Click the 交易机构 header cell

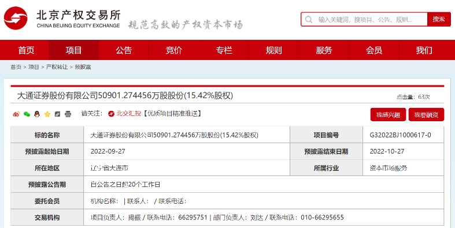pos(47,218)
